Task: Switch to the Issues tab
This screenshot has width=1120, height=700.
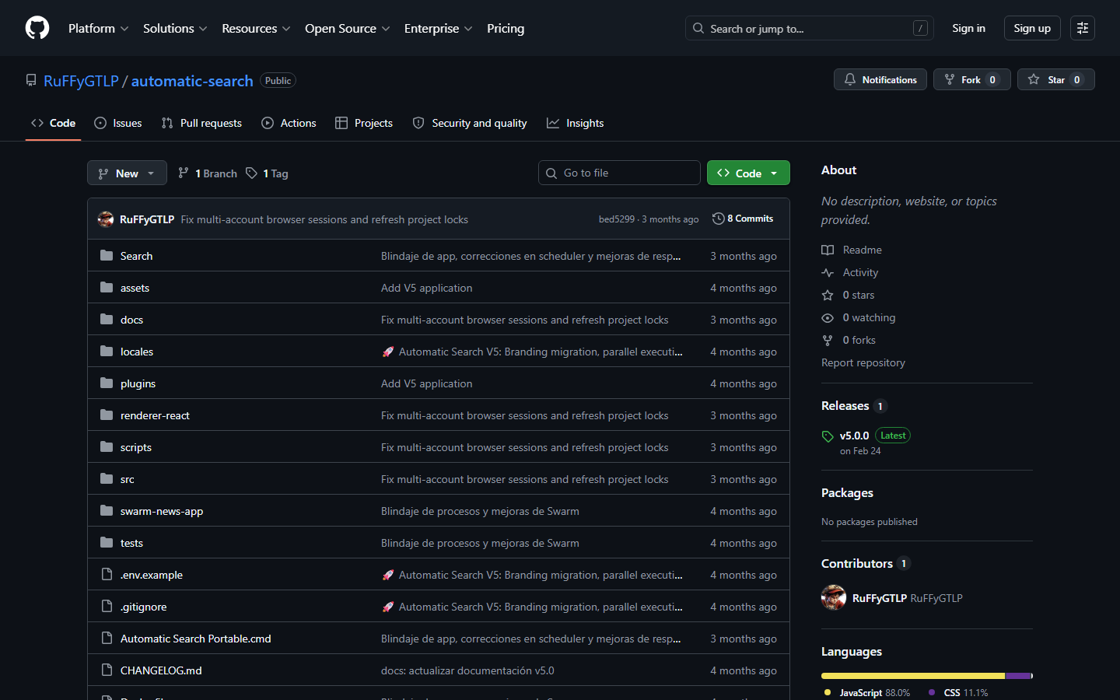Action: [118, 123]
